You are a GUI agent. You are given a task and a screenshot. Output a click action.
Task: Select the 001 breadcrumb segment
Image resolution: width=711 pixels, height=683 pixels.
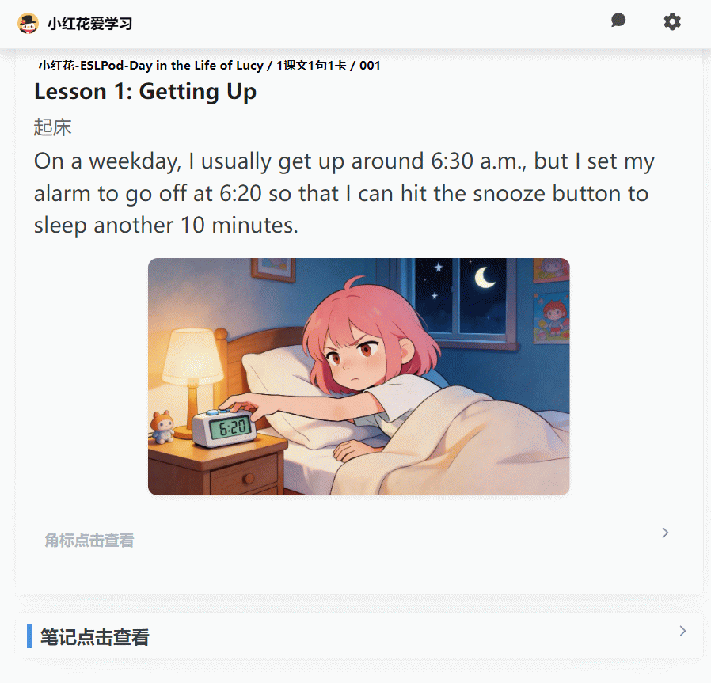[370, 66]
